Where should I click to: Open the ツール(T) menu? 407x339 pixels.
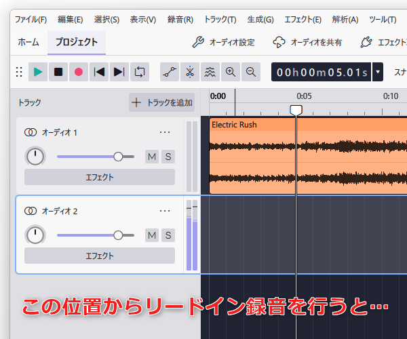tap(383, 20)
